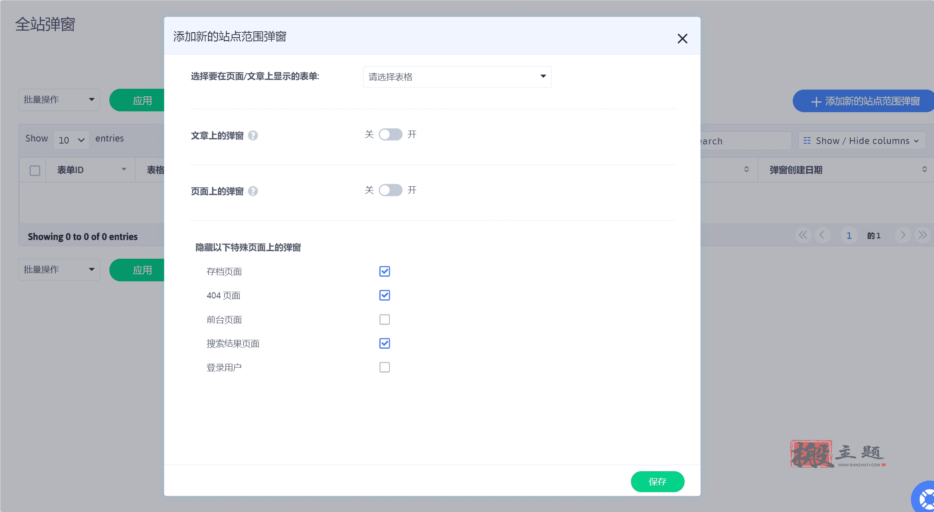Click the background search input field

[746, 141]
